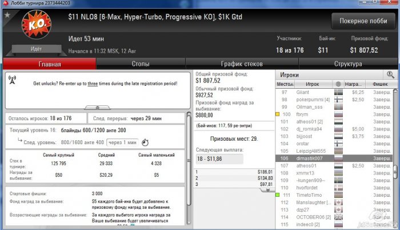Click the K.O. tournament logo

click(x=37, y=25)
